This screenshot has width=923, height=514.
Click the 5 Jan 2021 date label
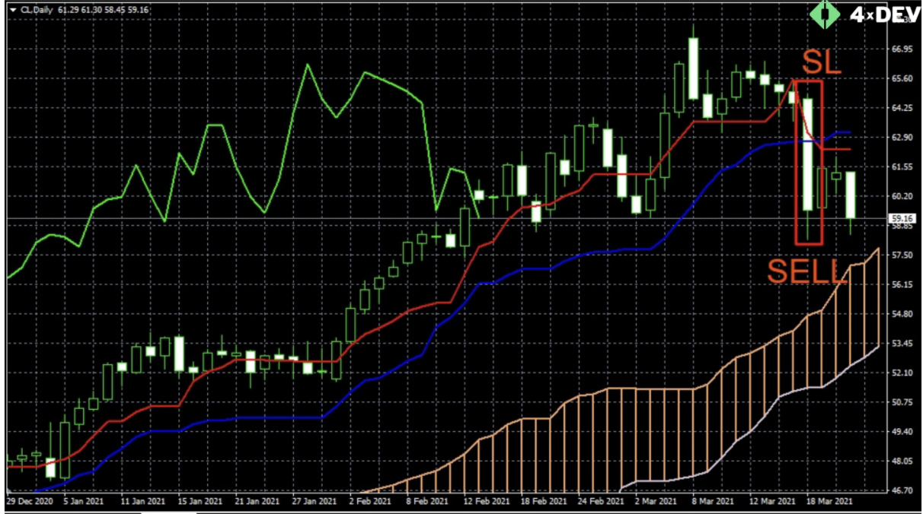(x=85, y=503)
